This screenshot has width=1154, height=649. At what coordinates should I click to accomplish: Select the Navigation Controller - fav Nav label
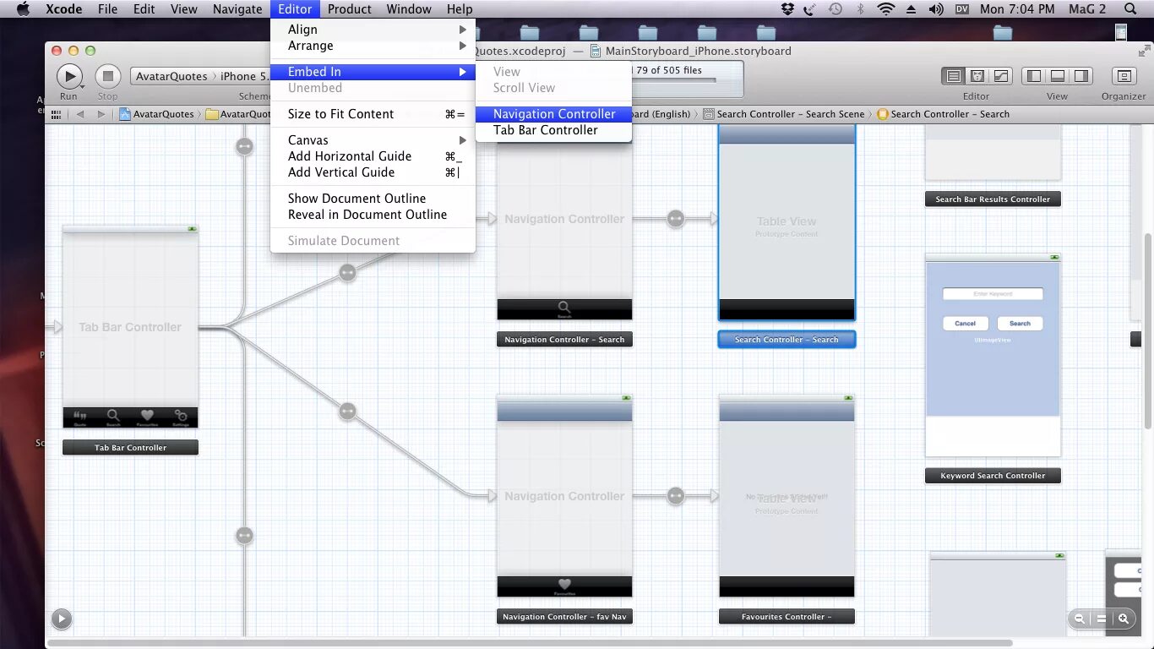tap(564, 617)
